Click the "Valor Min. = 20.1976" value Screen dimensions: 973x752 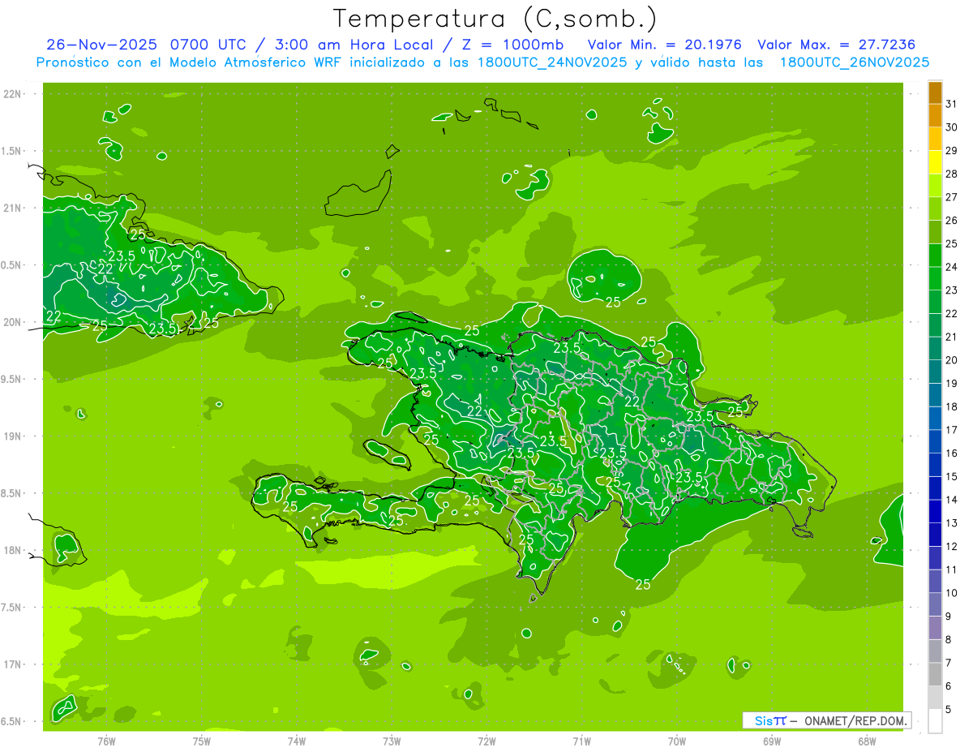click(x=664, y=45)
